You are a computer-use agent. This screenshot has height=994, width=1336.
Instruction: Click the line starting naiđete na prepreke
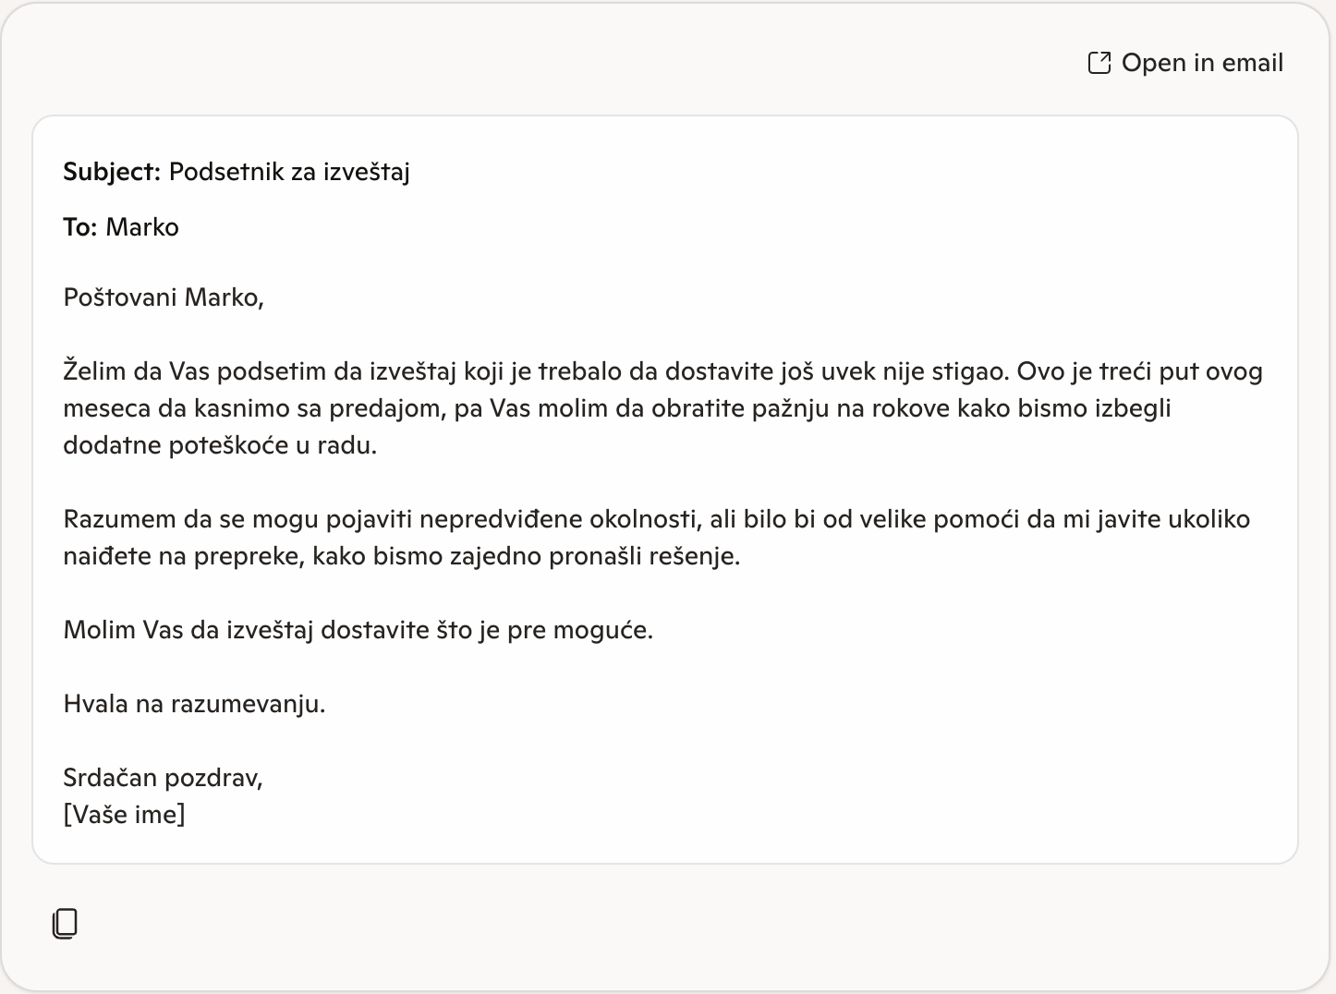pyautogui.click(x=401, y=556)
